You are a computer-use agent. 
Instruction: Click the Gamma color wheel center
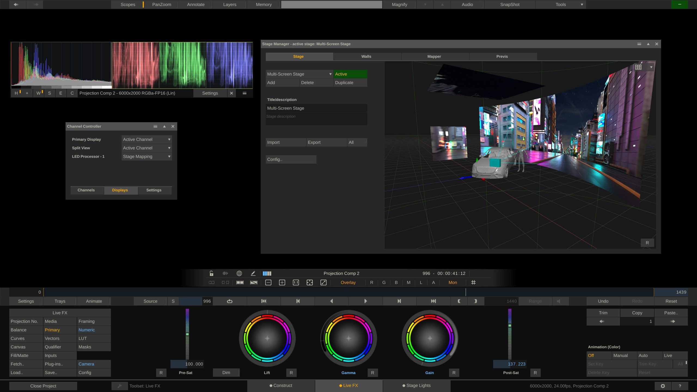[x=348, y=338]
